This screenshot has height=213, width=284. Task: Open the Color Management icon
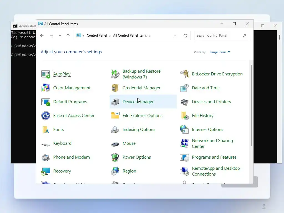[x=46, y=88]
